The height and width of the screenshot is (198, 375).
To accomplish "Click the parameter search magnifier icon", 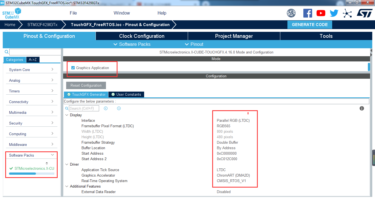I will [x=67, y=108].
